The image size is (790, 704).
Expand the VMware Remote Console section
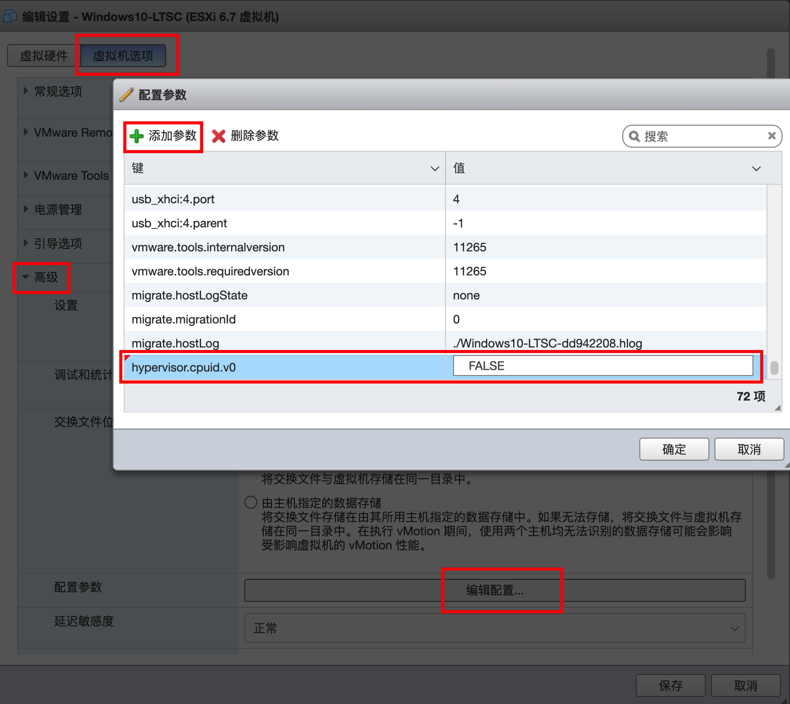[26, 132]
